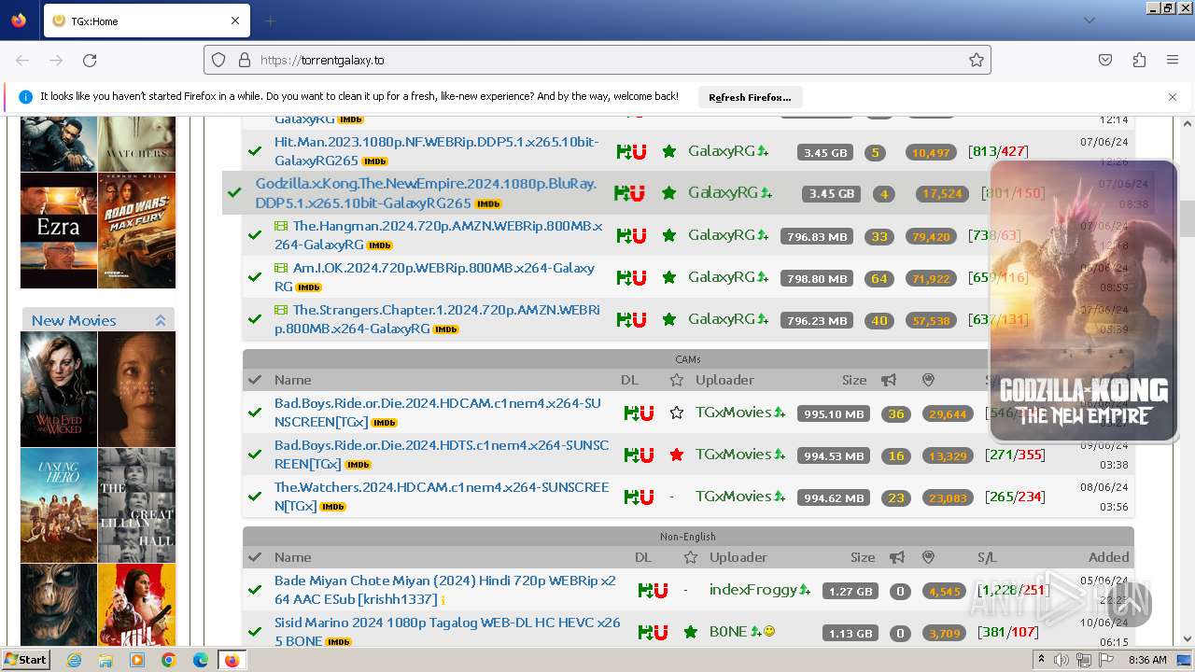Open magnet link for Bad.Boys HDCAM torrent
The width and height of the screenshot is (1195, 672).
click(646, 413)
